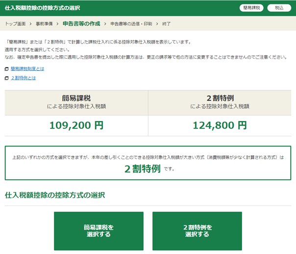Open the 2割特例とは link
The height and width of the screenshot is (254, 296).
click(x=24, y=78)
